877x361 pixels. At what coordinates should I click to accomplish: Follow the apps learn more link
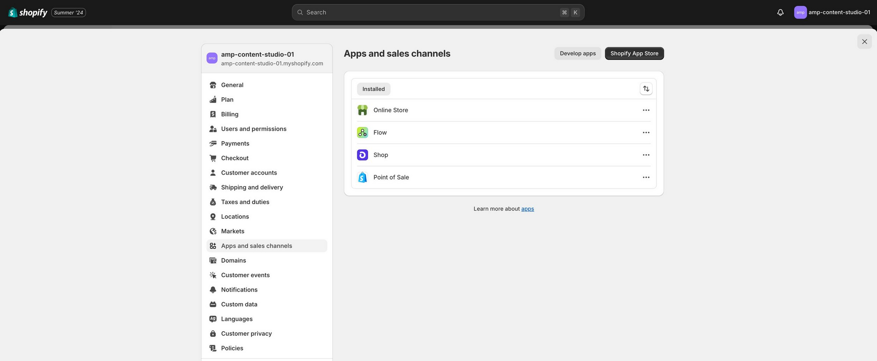tap(528, 209)
